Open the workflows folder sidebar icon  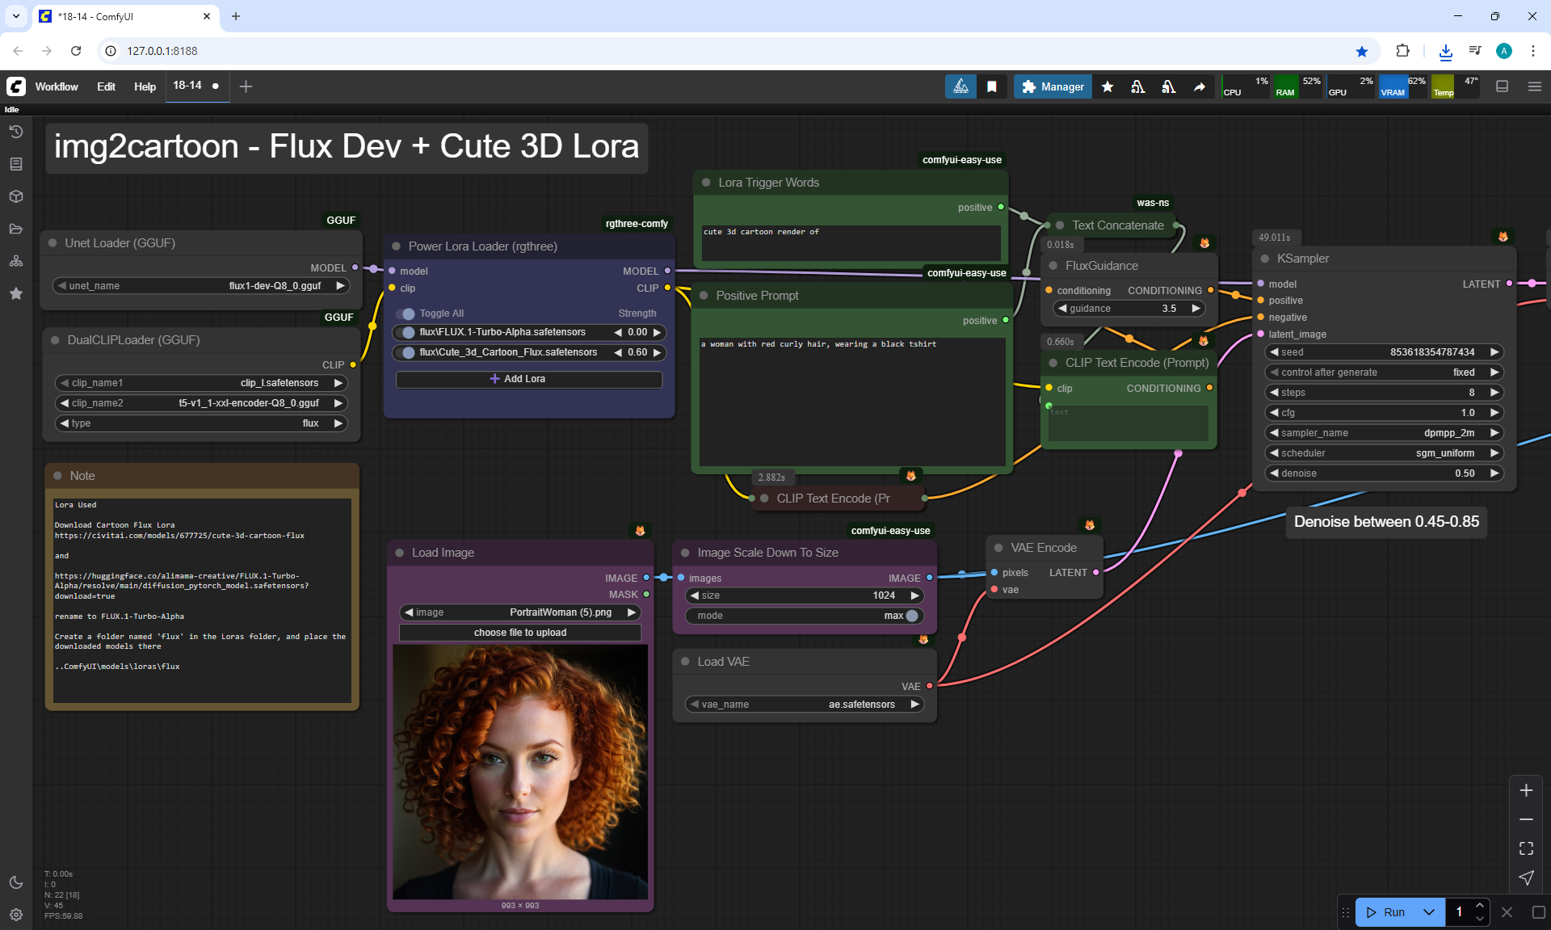pyautogui.click(x=16, y=229)
